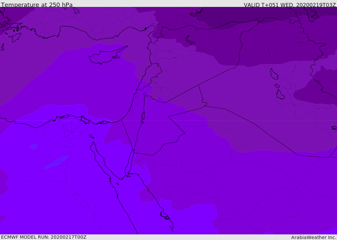Click the islands in the southern Red Sea
Viewport: 337px width, 240px height.
(165, 216)
